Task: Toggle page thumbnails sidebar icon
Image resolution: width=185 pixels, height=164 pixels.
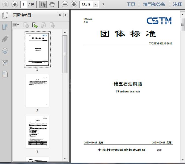Action: pos(5,15)
